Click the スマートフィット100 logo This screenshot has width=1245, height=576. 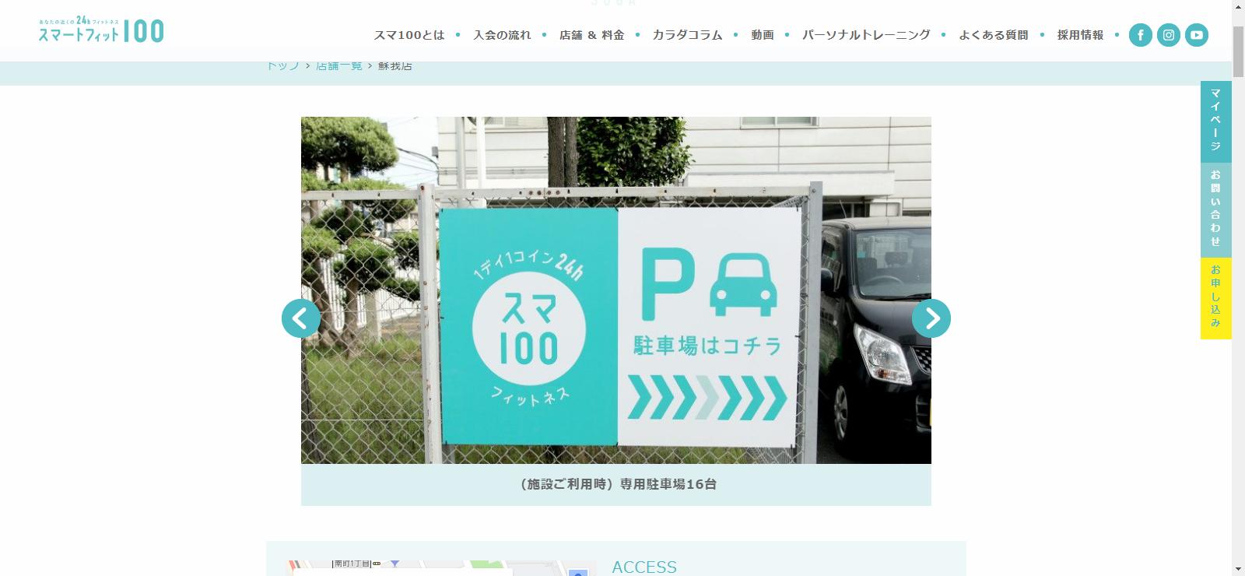(101, 30)
